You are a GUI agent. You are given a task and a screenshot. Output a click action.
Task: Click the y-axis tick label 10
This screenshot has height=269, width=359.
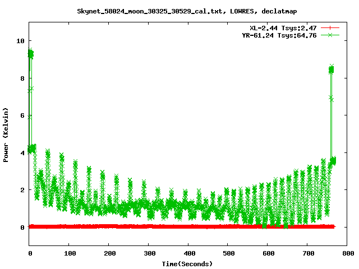tap(20, 41)
